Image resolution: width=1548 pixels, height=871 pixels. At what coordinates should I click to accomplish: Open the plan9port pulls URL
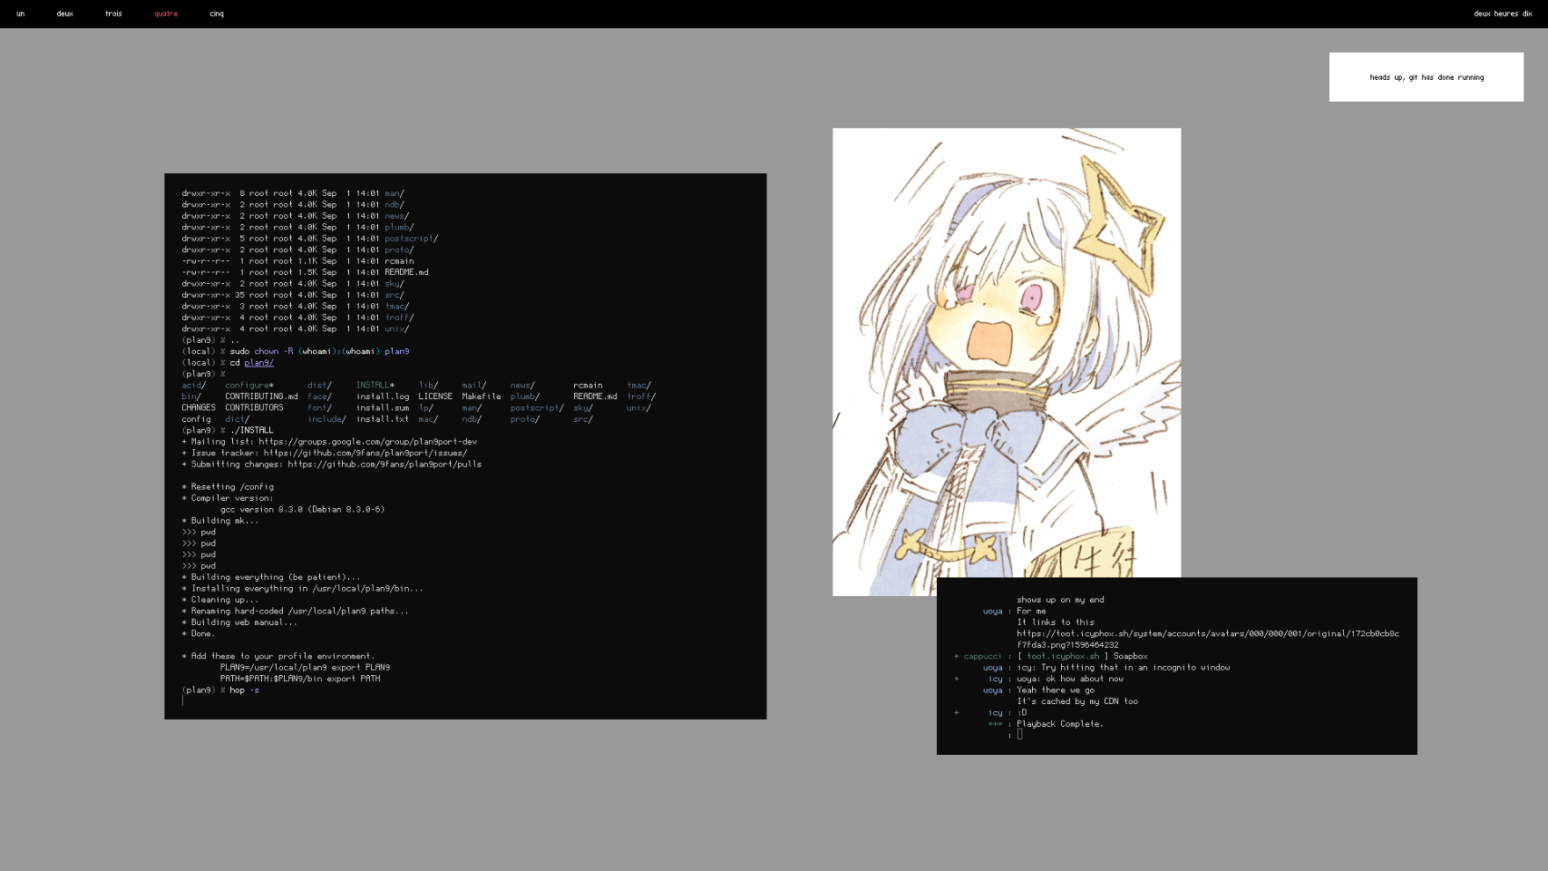385,465
